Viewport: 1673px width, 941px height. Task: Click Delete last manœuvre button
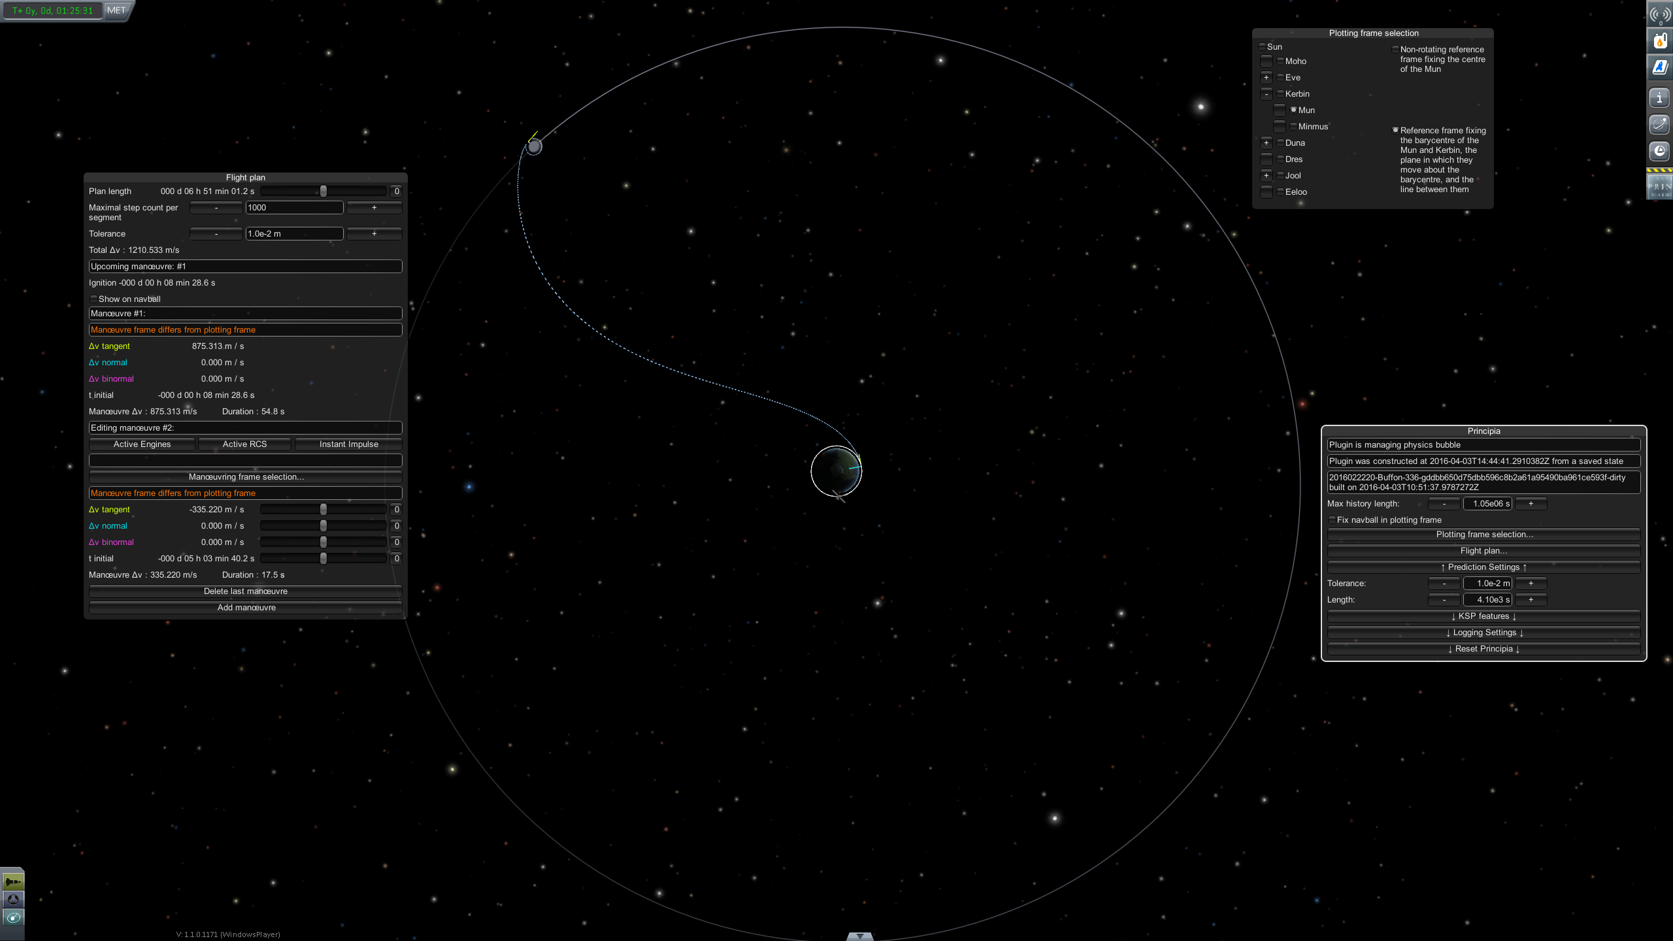click(246, 591)
